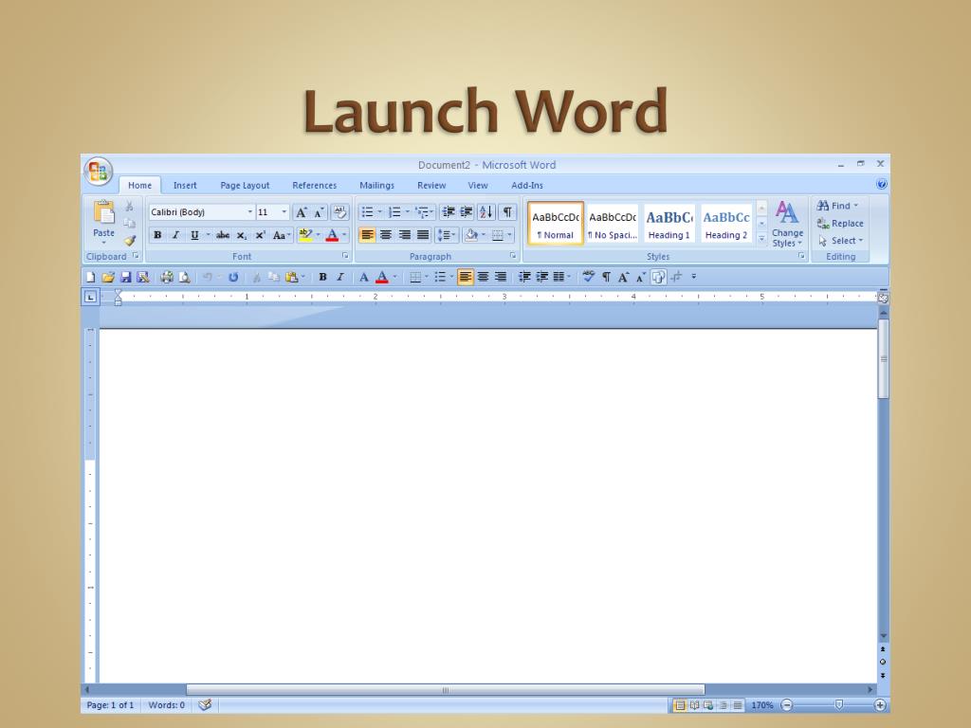Click the yellow Text Highlight Color button
Screen dimensions: 971x728
click(x=305, y=235)
